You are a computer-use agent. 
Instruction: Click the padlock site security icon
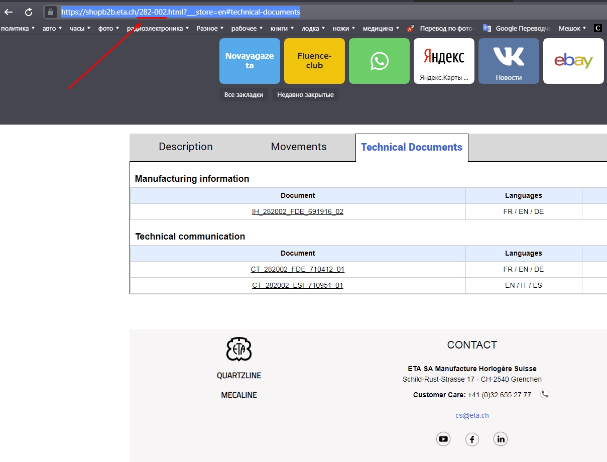pos(50,12)
